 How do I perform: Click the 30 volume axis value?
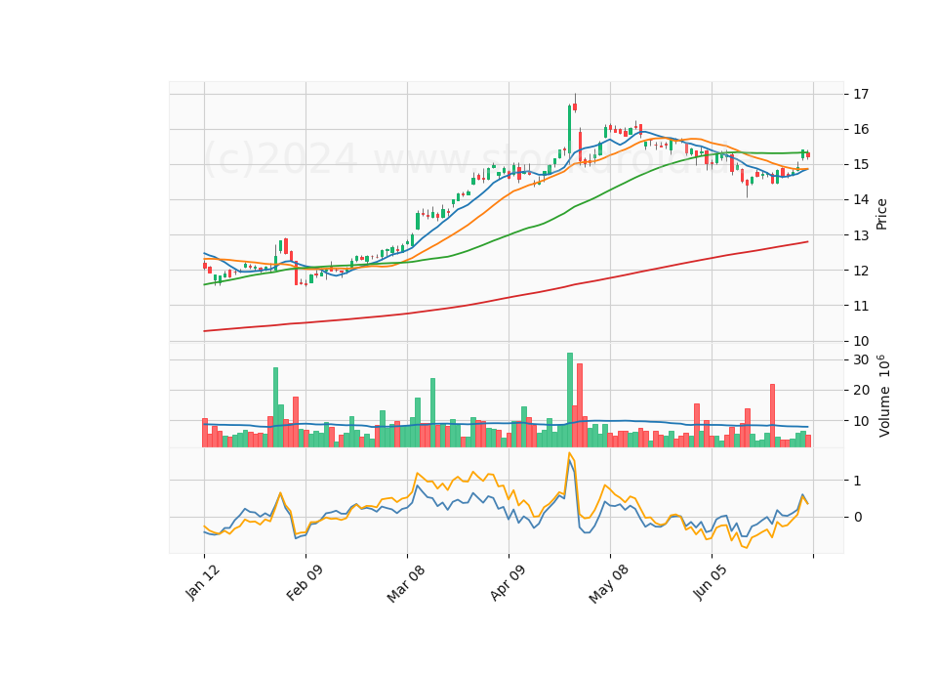click(x=861, y=360)
